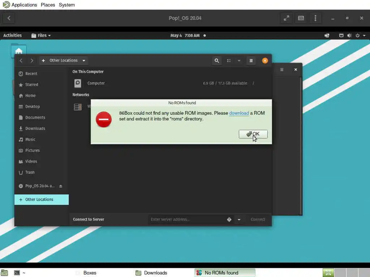Click the network icon under Networks
The image size is (370, 277).
78,107
